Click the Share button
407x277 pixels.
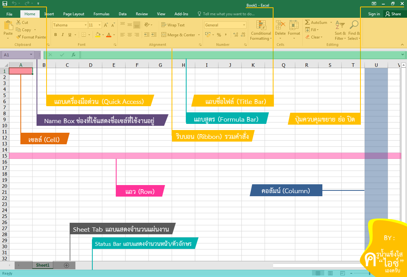(x=393, y=14)
